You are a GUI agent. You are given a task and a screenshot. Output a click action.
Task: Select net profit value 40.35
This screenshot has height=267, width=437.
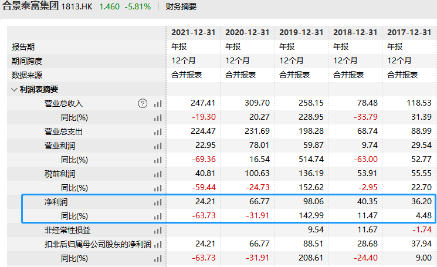(x=367, y=202)
